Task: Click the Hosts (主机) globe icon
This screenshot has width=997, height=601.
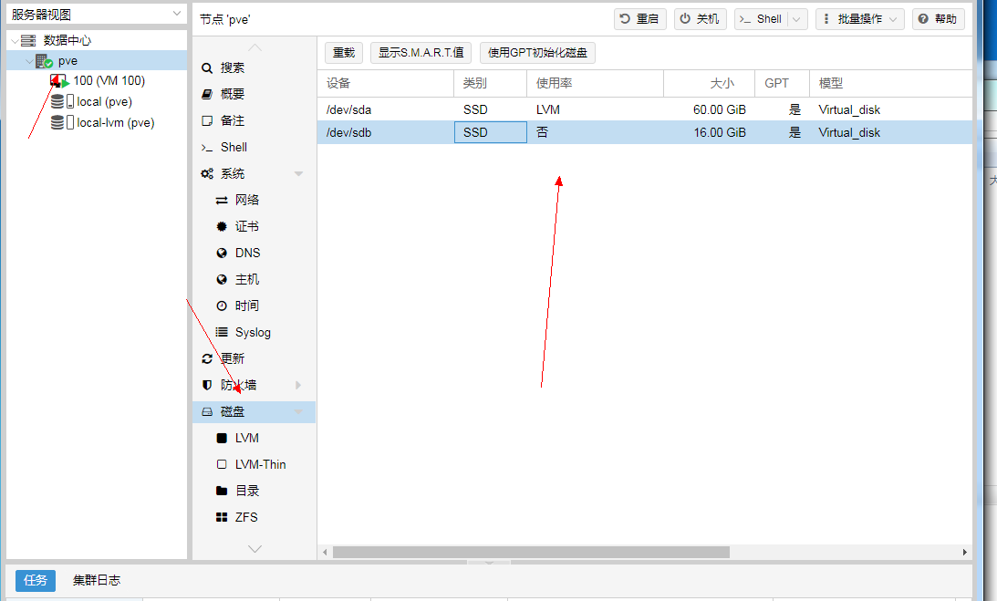Action: (222, 279)
